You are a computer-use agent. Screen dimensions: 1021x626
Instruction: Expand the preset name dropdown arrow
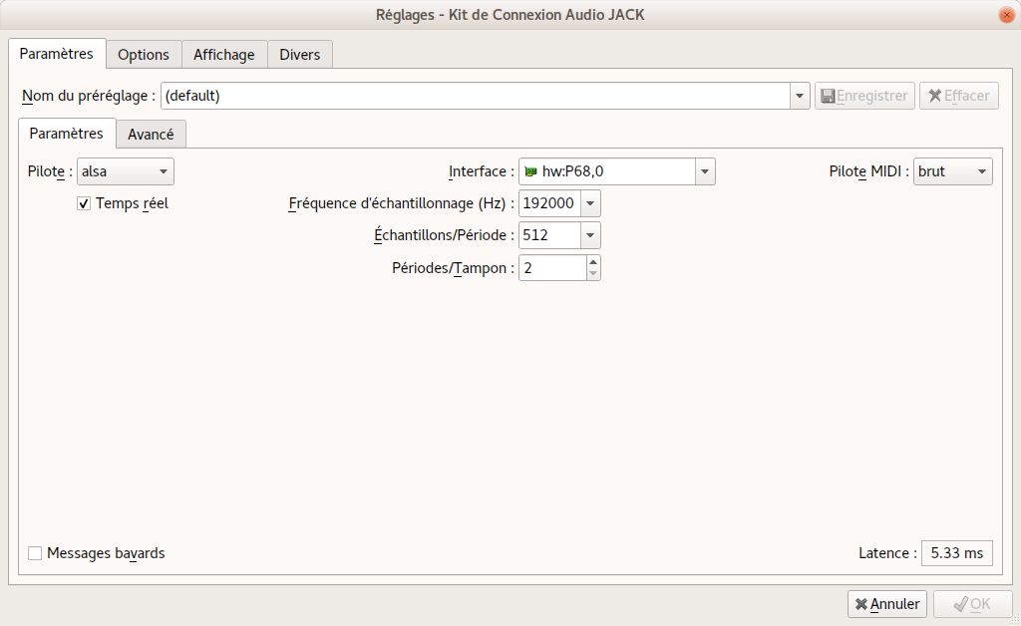(x=800, y=96)
